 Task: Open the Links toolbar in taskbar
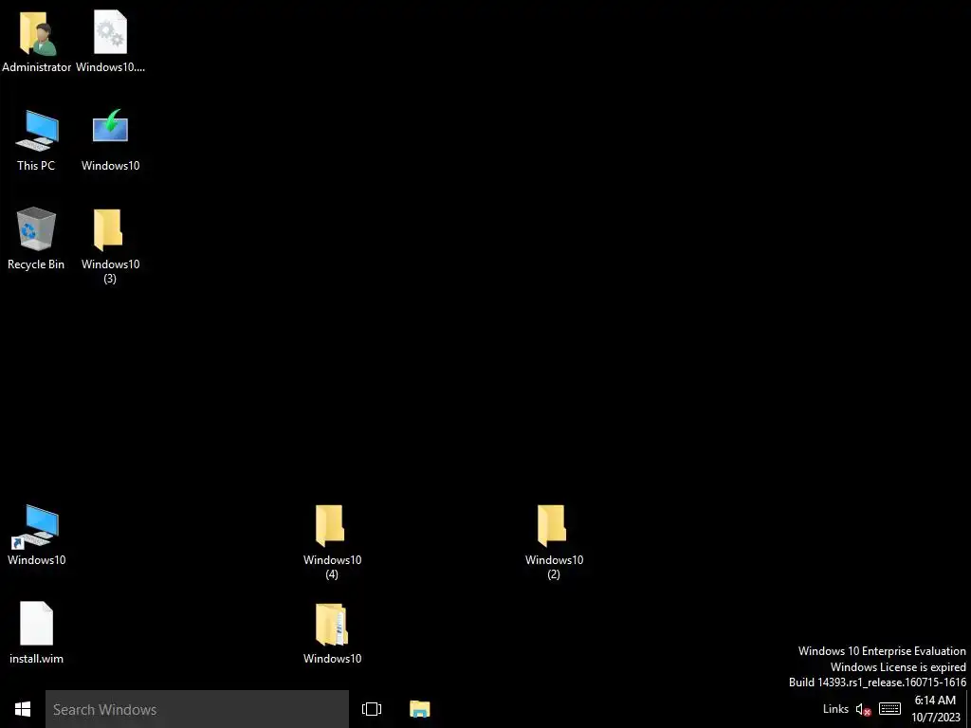pos(835,709)
